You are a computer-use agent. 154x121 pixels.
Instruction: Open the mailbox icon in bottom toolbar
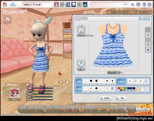pyautogui.click(x=72, y=109)
